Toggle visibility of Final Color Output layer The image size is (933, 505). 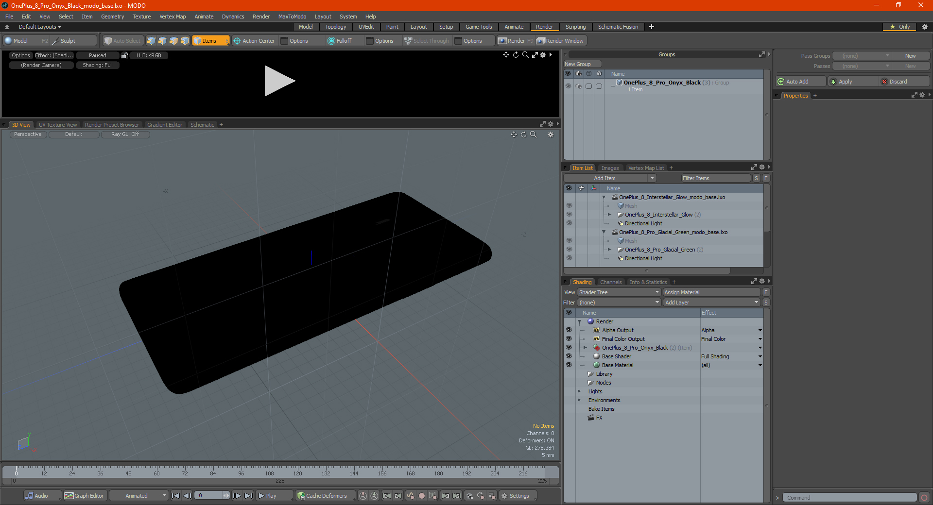click(569, 339)
